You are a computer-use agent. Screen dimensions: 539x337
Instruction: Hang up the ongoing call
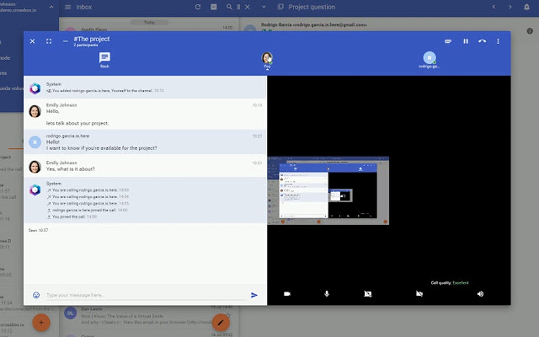(x=482, y=41)
